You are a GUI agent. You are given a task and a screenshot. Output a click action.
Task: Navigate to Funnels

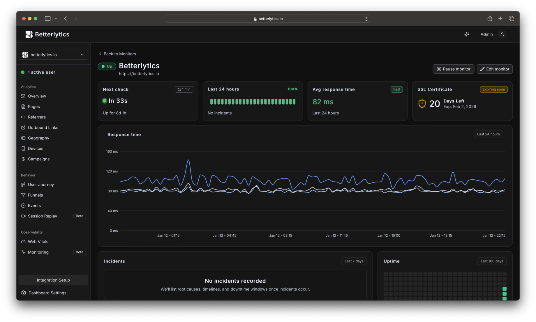coord(35,195)
